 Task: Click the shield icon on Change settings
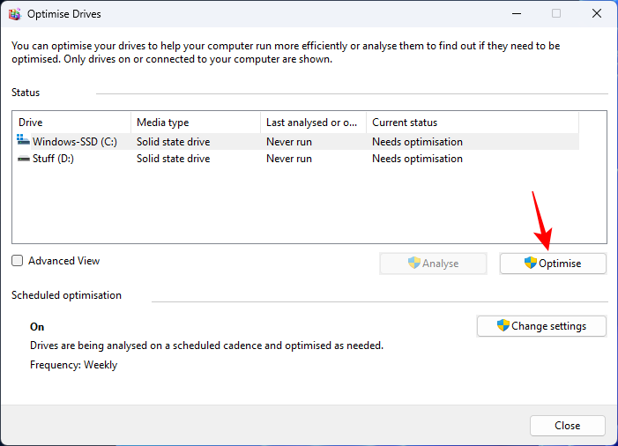click(x=503, y=325)
